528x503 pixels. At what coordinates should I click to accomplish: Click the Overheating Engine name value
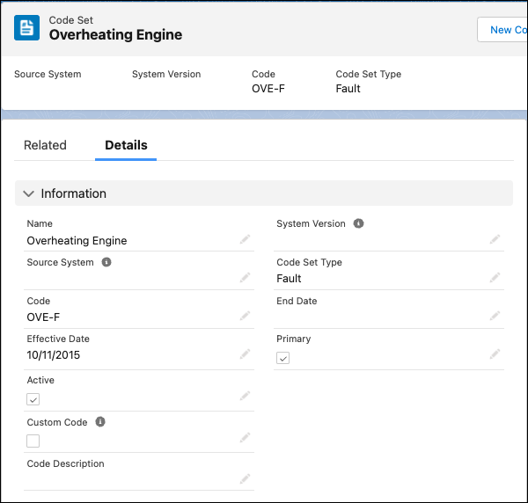[77, 241]
